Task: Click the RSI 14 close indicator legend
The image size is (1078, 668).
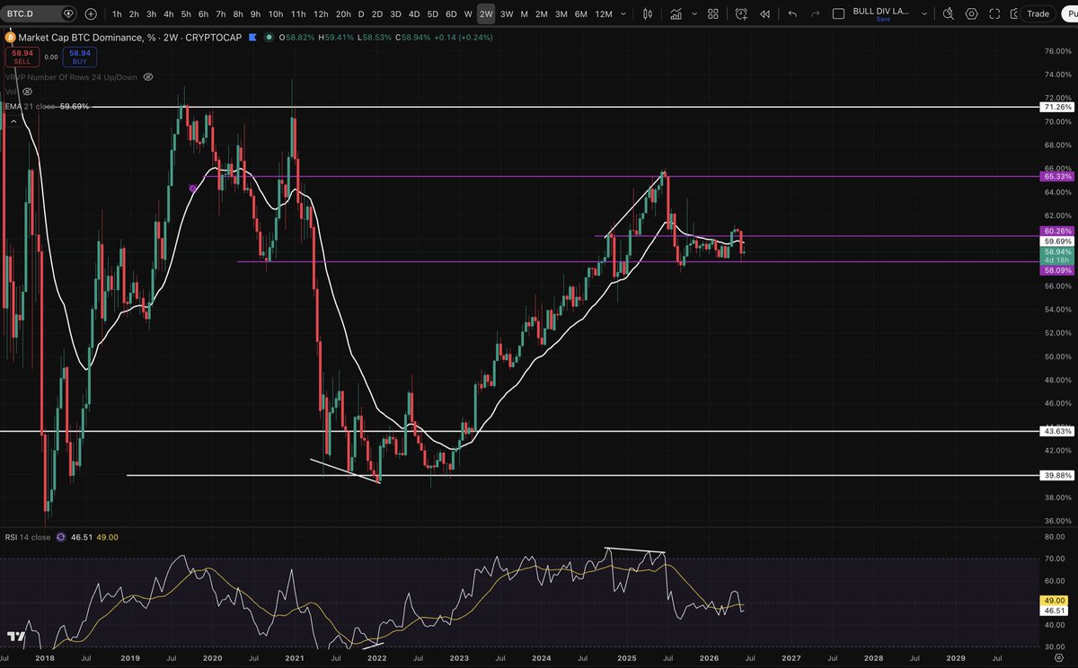Action: [29, 537]
